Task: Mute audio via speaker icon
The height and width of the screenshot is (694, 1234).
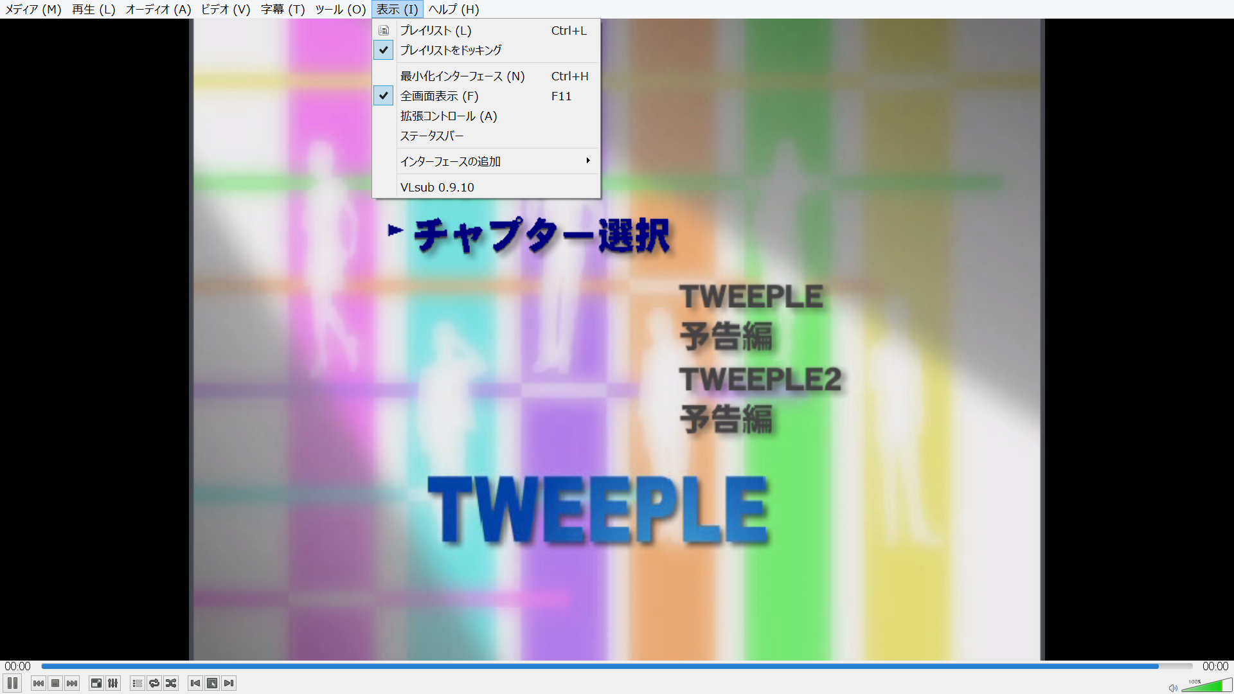Action: coord(1173,688)
